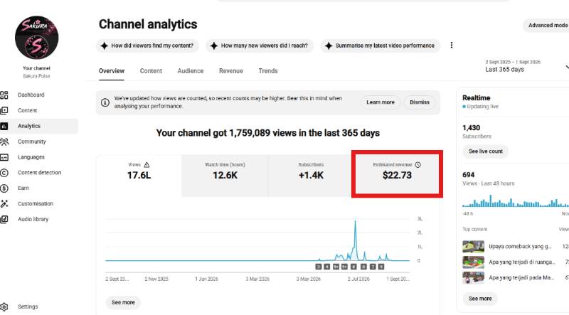Screen dimensions: 569x315
Task: Click 'Upaya comeback yang g...' video title
Action: (520, 247)
